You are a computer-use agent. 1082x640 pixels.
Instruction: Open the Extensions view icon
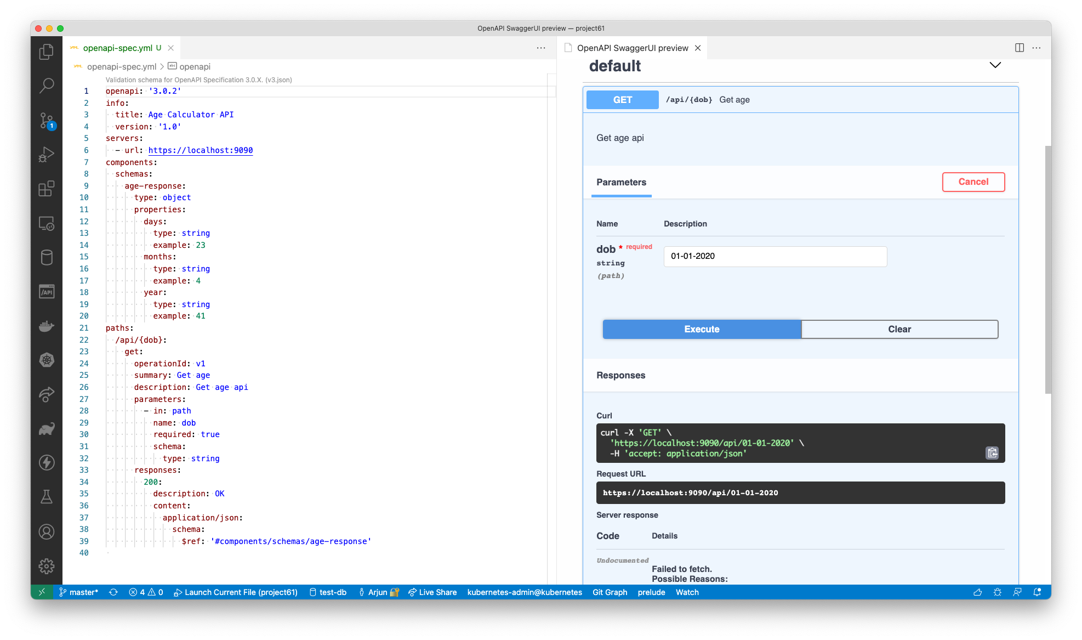(47, 189)
